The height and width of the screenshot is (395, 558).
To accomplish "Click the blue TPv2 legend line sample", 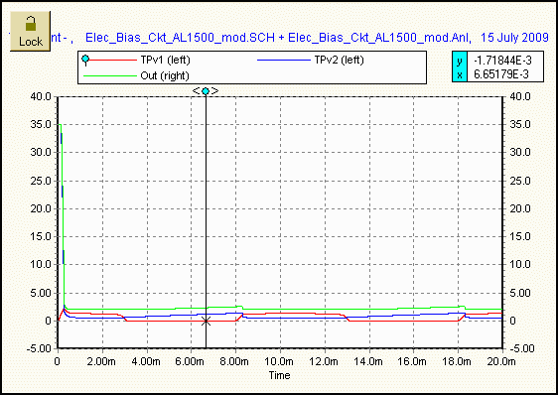I will [284, 60].
